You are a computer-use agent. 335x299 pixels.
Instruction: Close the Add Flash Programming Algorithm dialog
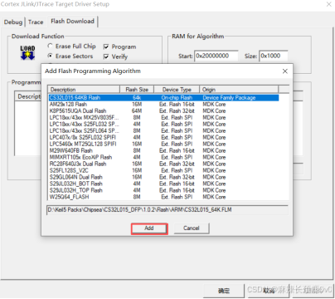(x=285, y=71)
